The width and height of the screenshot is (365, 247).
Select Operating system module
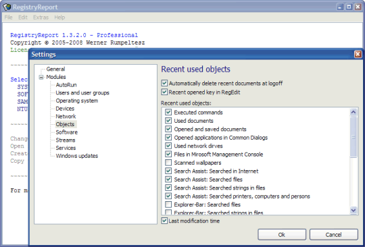(x=77, y=101)
